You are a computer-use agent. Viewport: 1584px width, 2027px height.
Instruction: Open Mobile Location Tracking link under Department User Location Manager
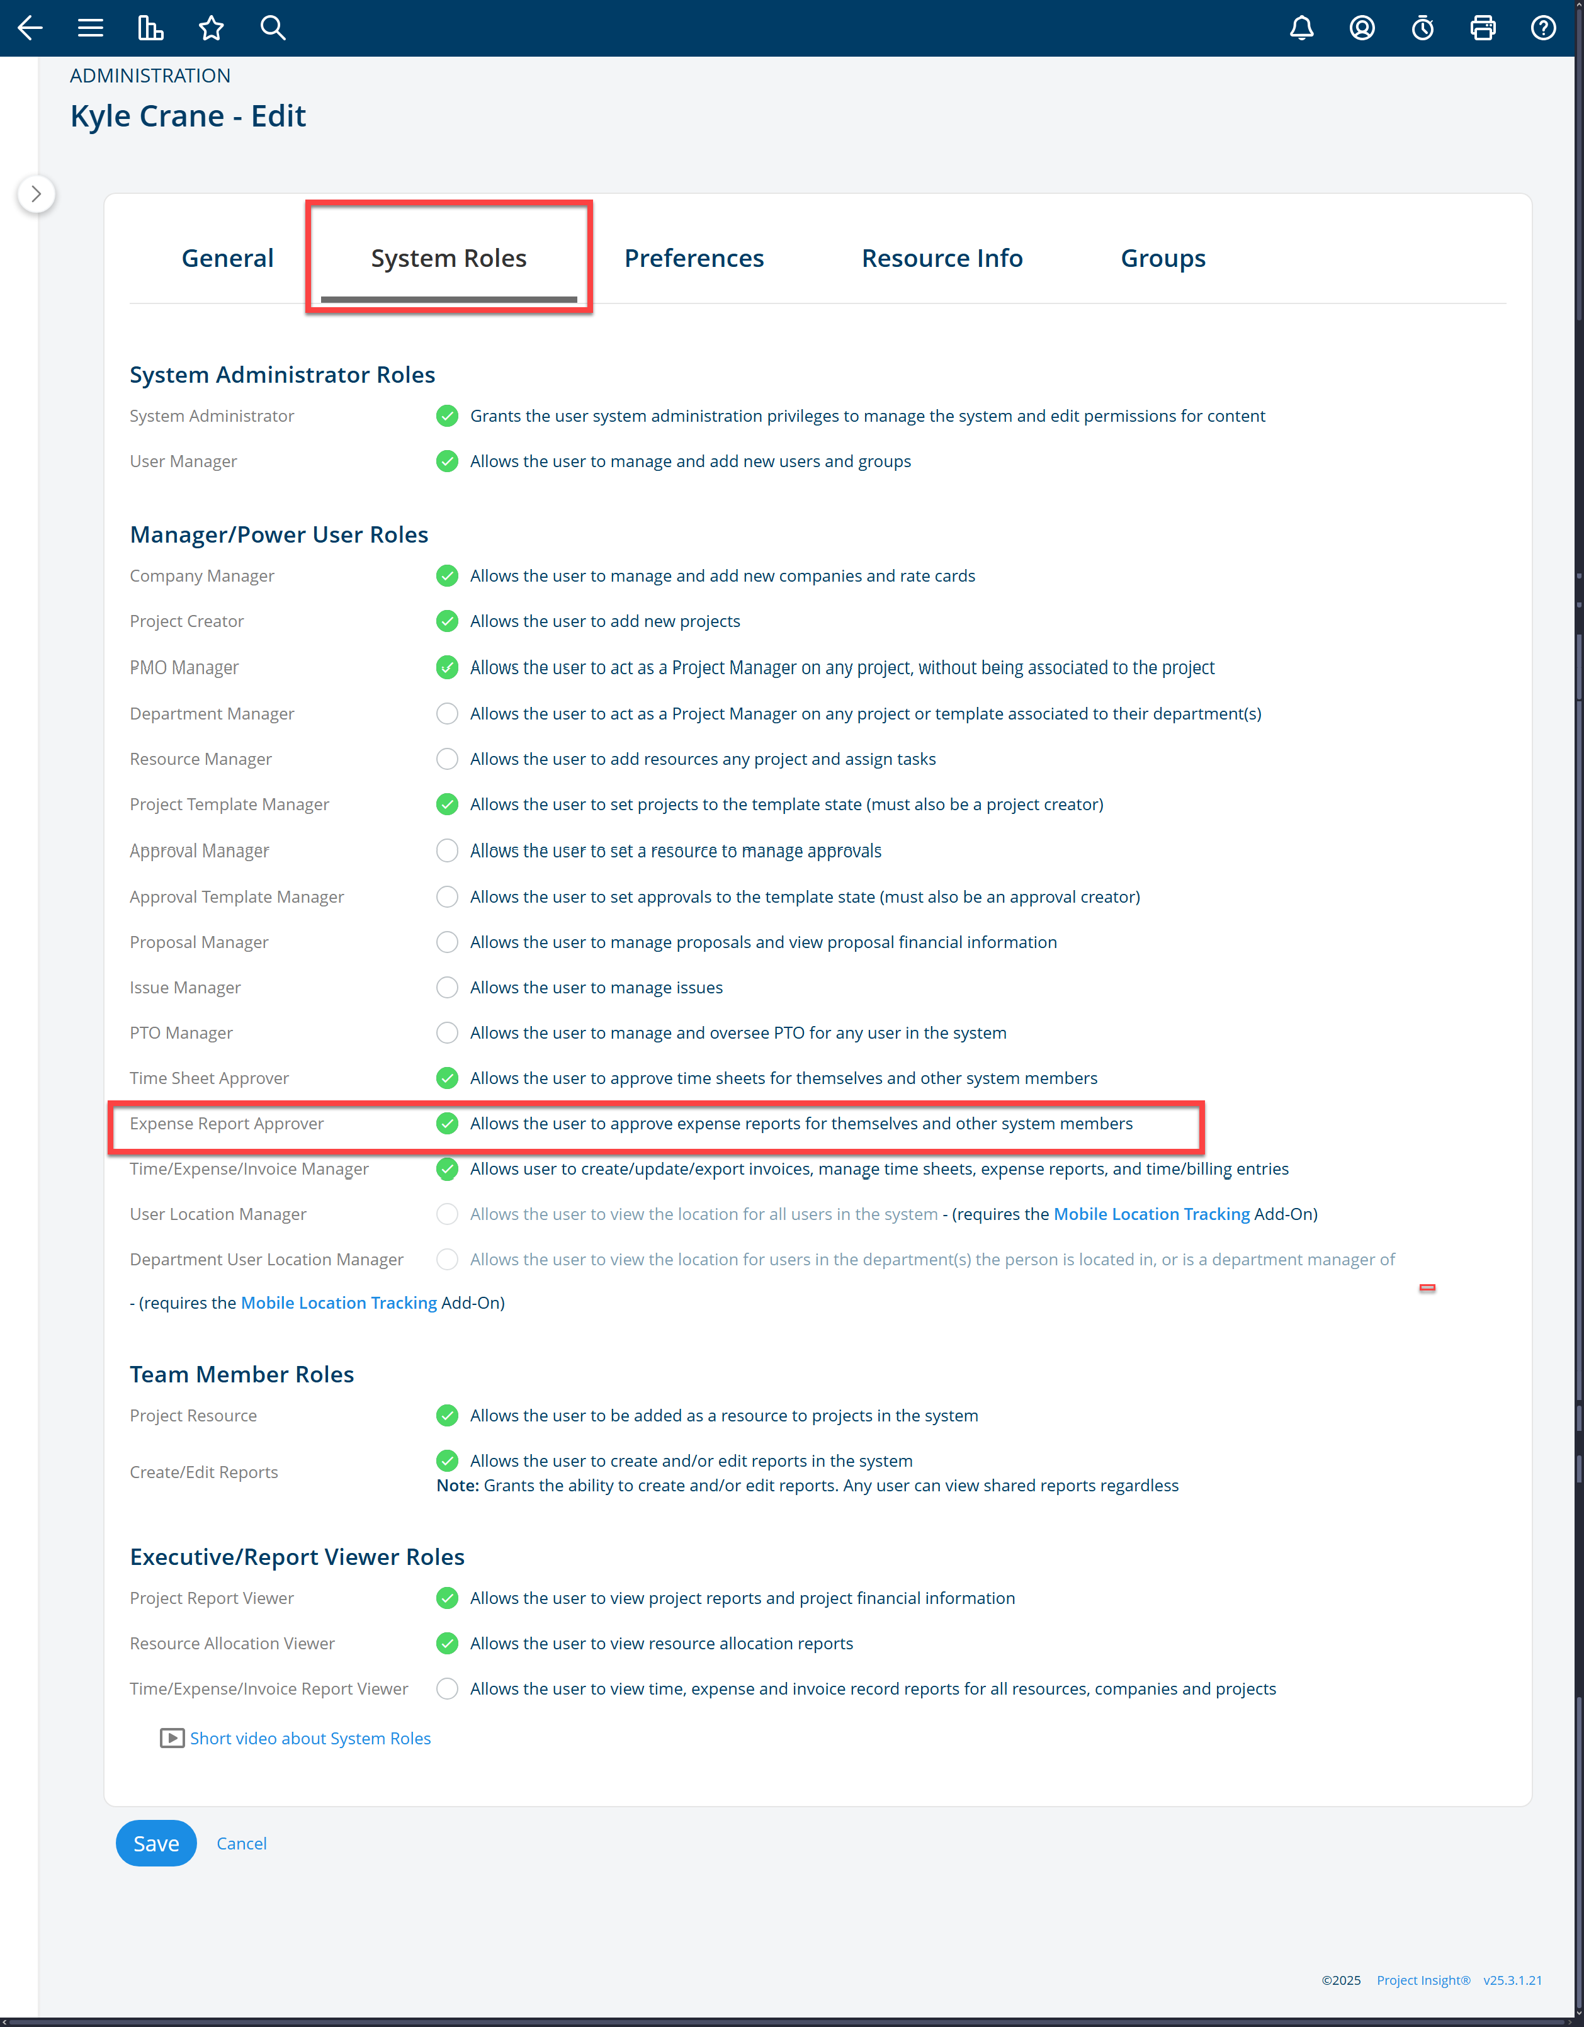339,1303
